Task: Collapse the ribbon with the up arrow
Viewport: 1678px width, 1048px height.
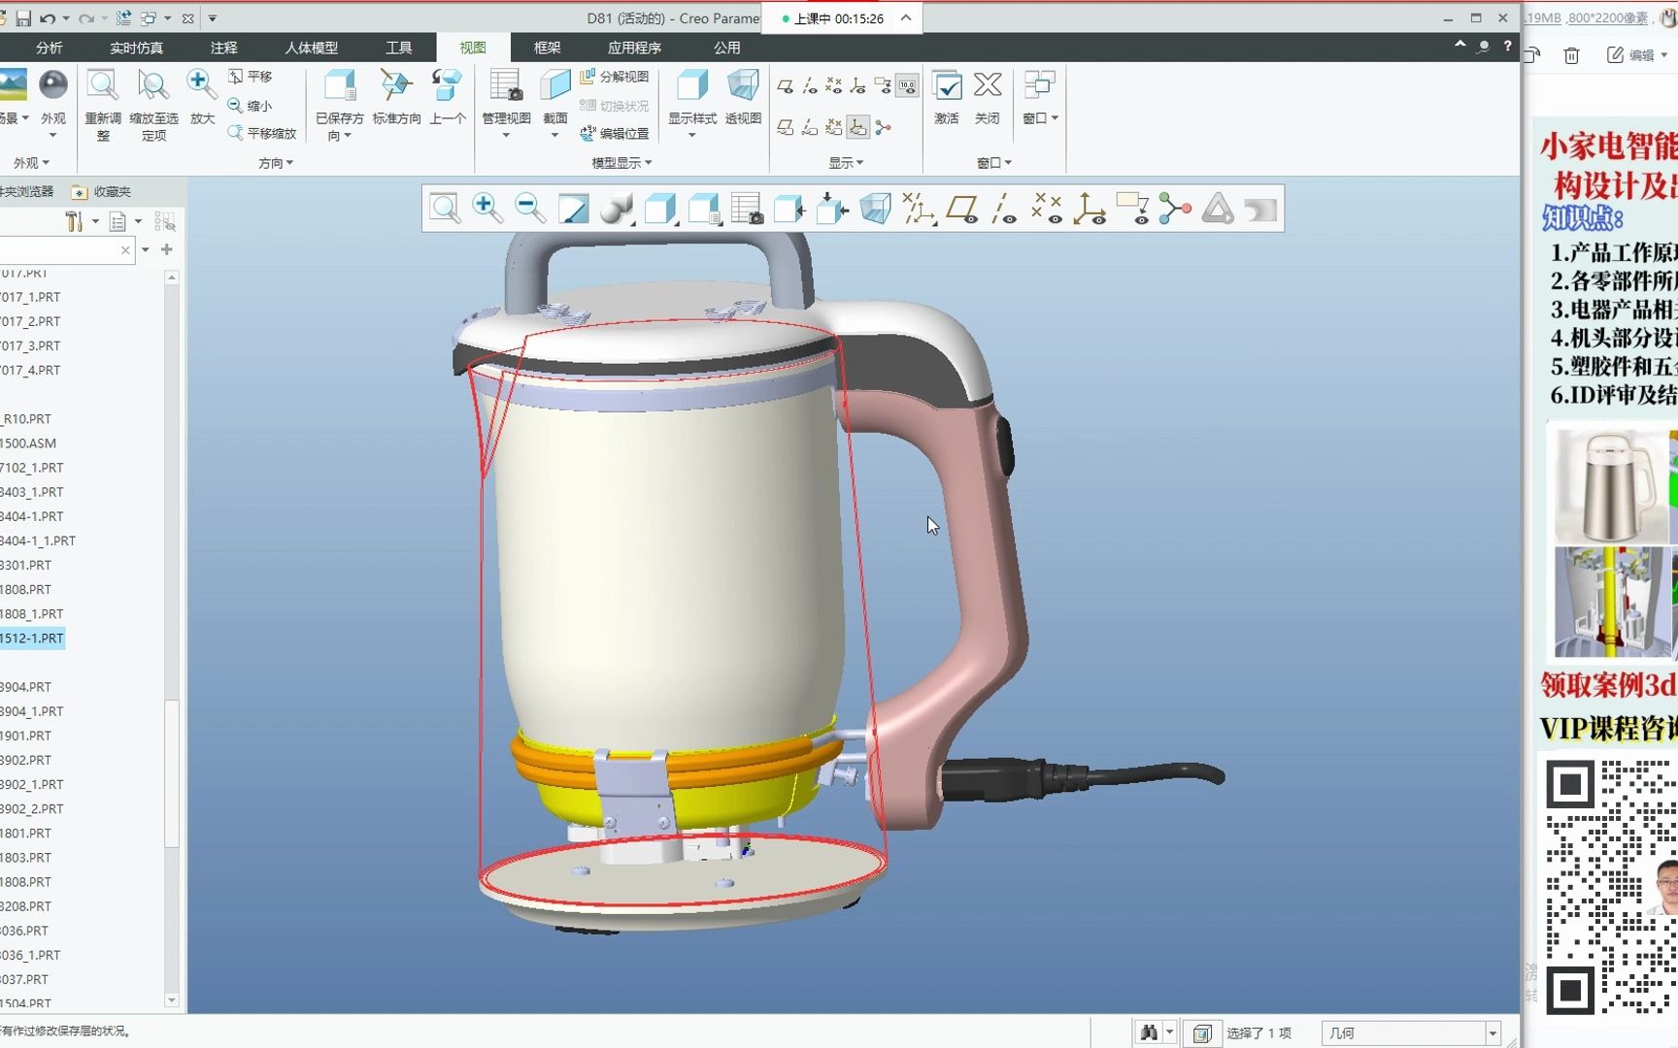Action: [x=1460, y=46]
